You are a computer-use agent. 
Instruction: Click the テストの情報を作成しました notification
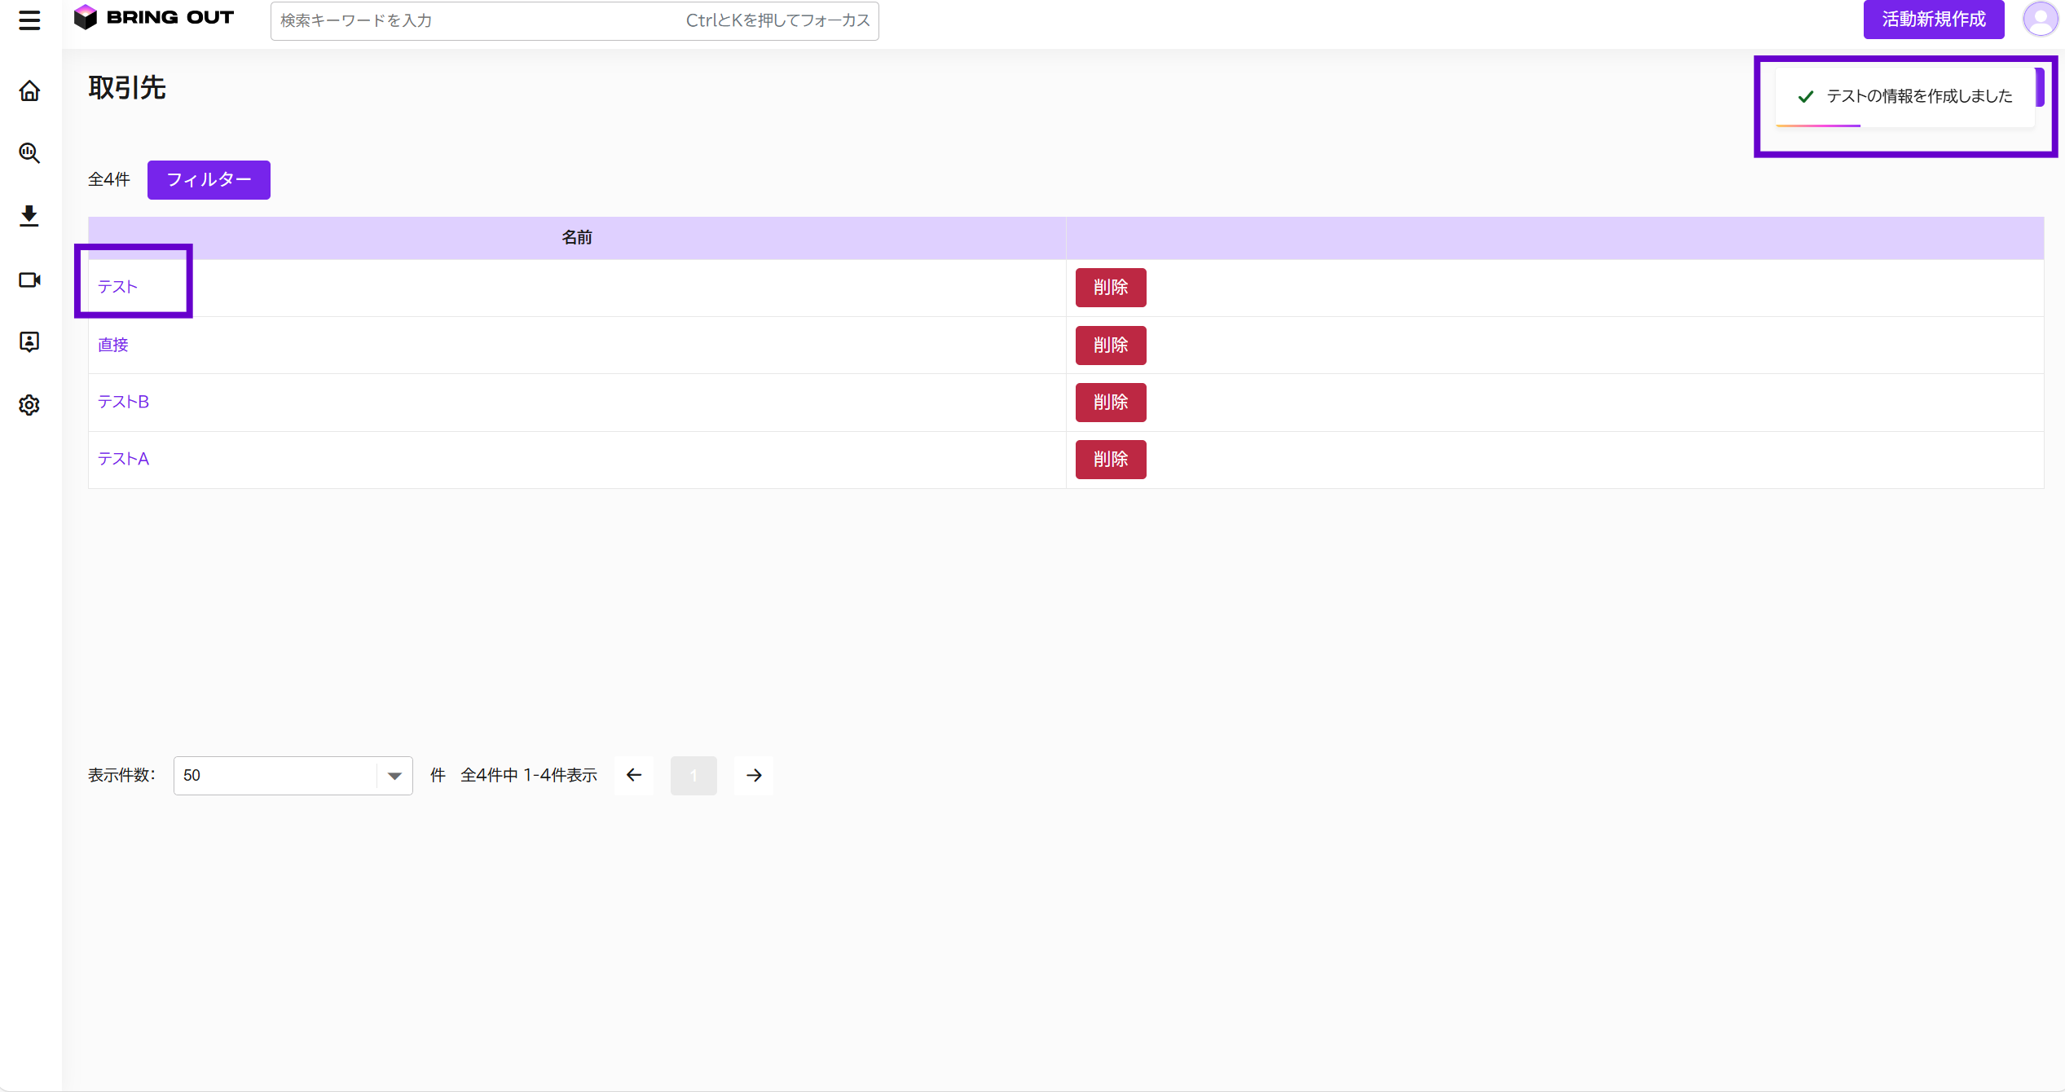[x=1905, y=97]
